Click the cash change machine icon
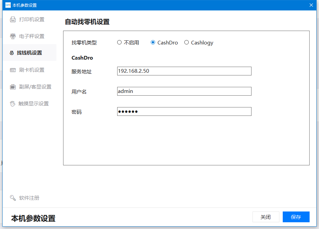The width and height of the screenshot is (319, 229). (12, 53)
